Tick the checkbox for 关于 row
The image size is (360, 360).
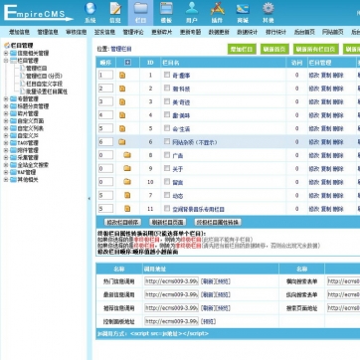pyautogui.click(x=167, y=168)
